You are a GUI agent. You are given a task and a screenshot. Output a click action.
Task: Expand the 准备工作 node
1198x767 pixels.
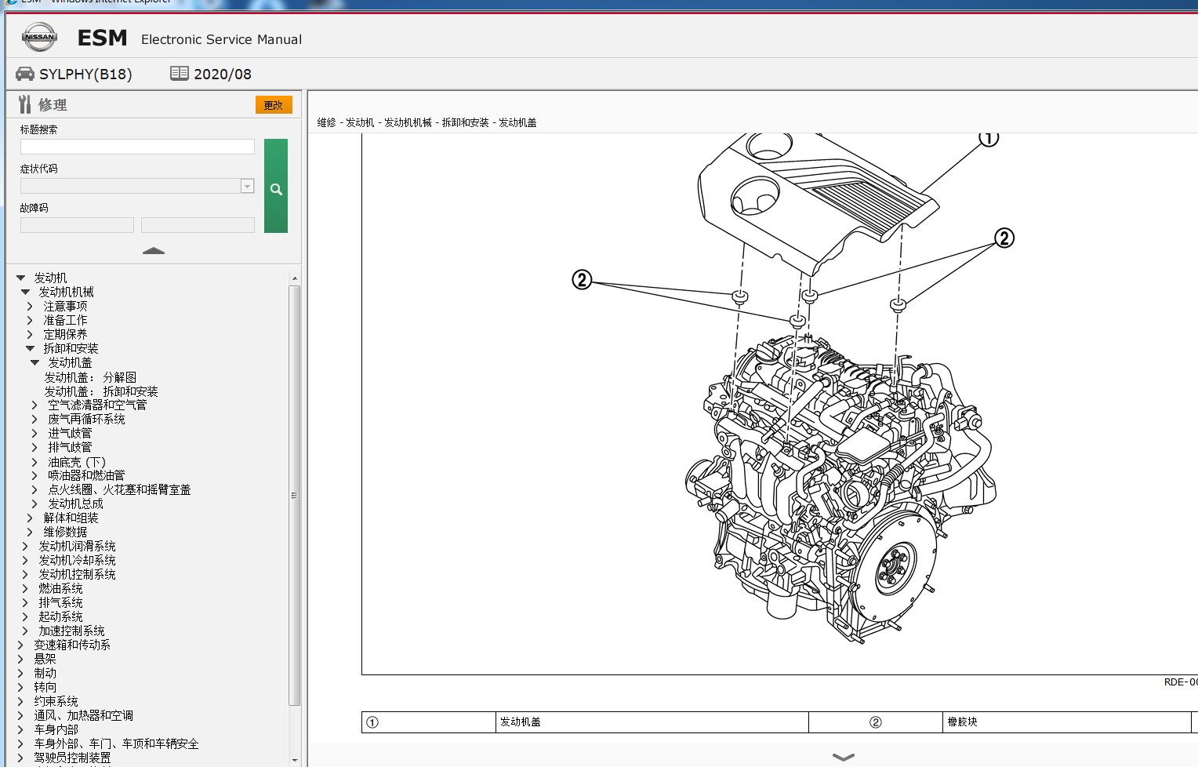(30, 320)
